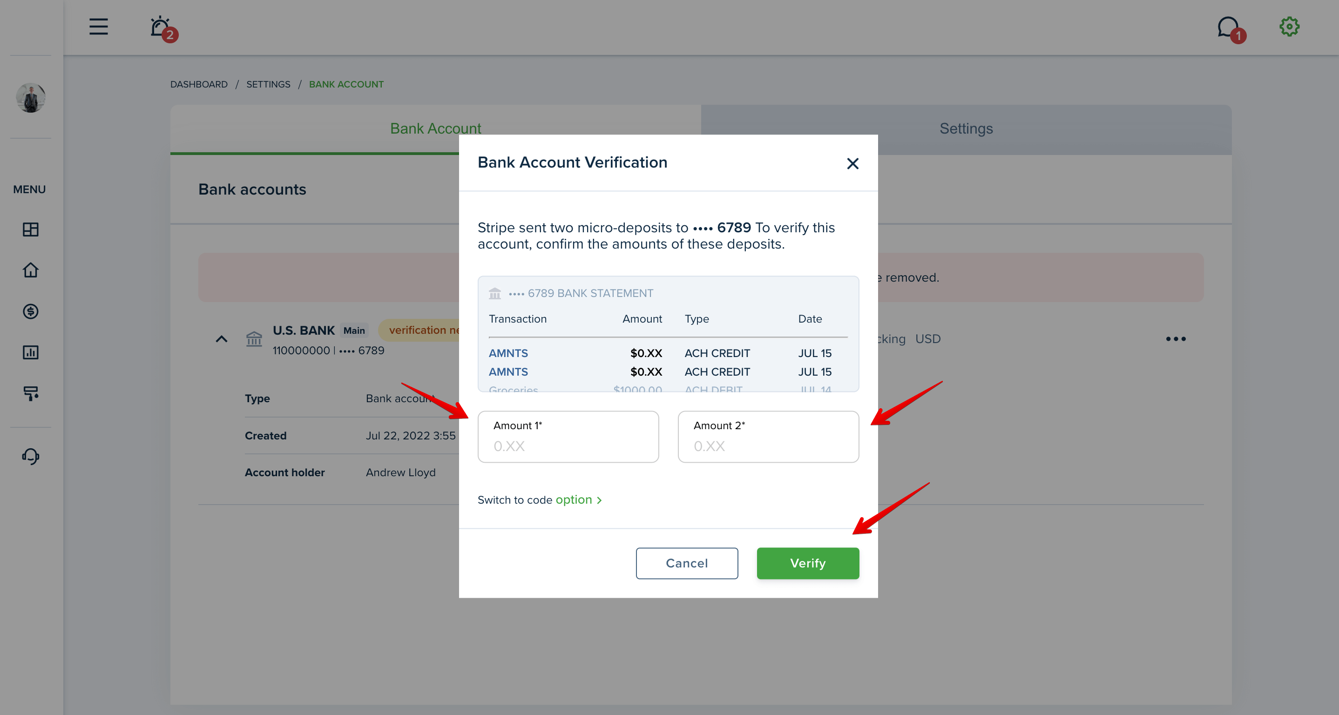
Task: Go to the home icon in sidebar
Action: (x=31, y=270)
